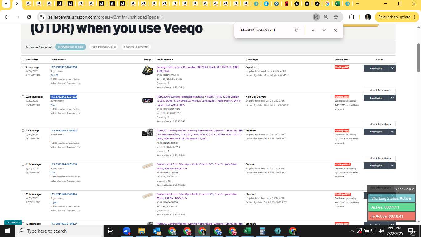421x237 pixels.
Task: Expand Buy shipping dropdown for Datalogic order
Action: tap(392, 68)
